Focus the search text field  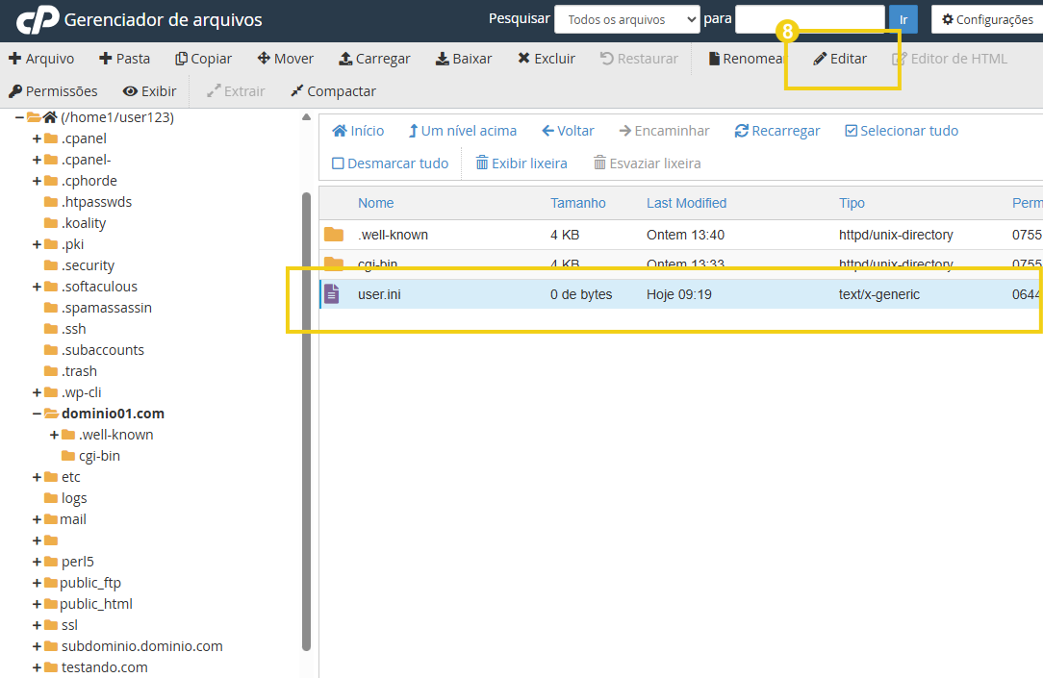[x=809, y=19]
